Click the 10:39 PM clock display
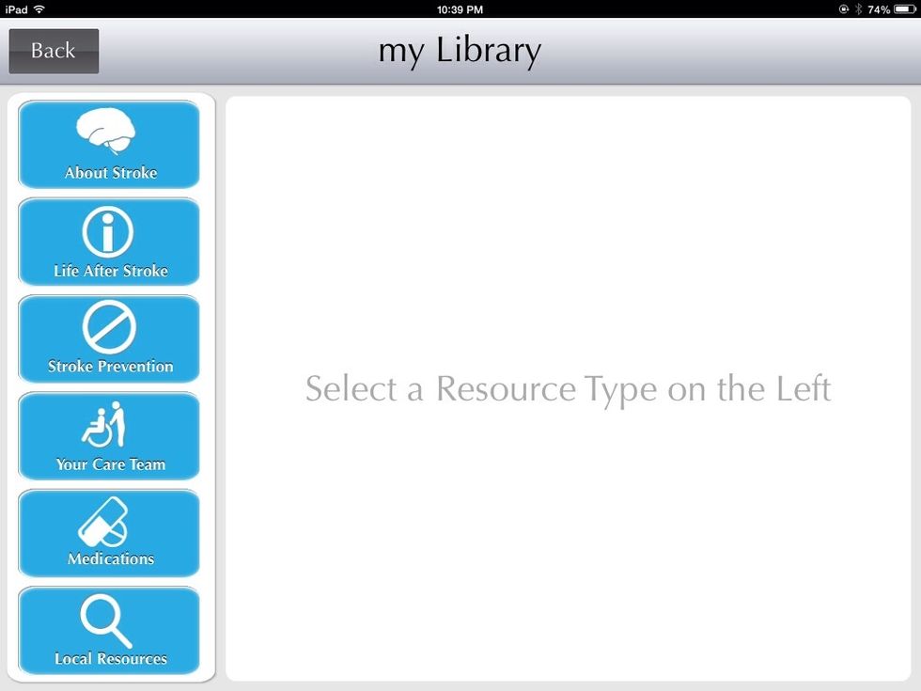 [460, 9]
